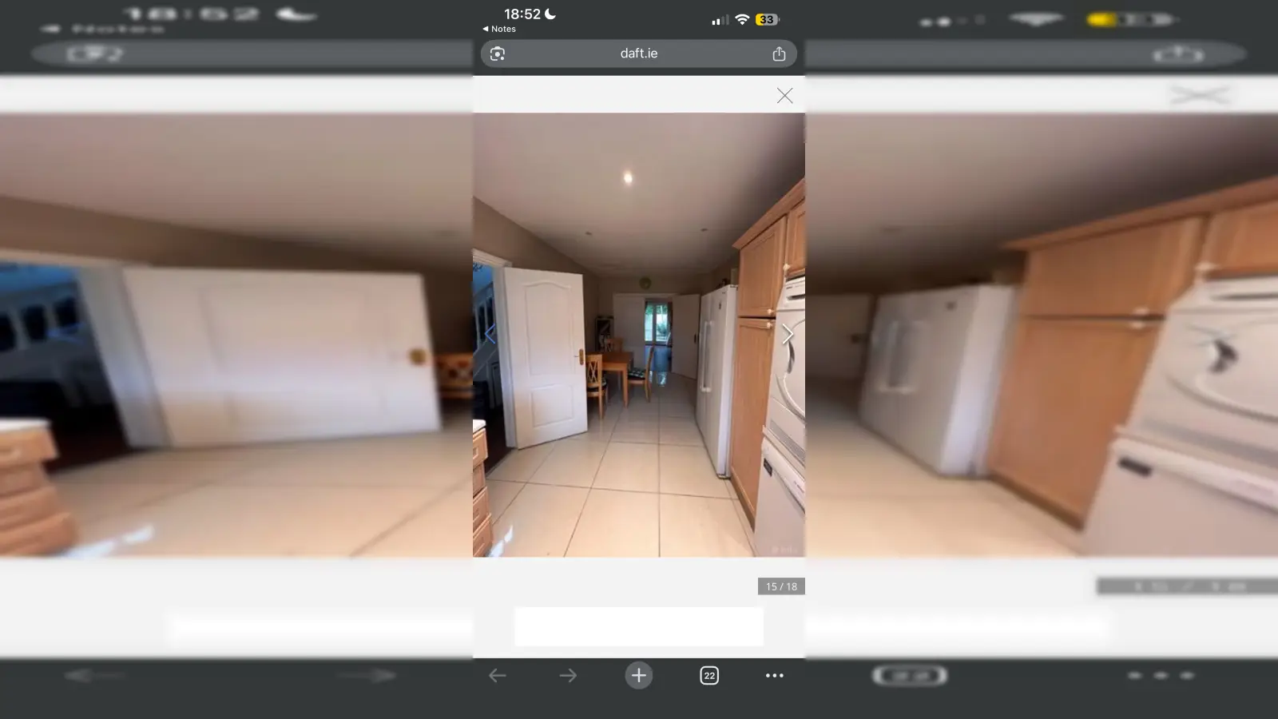Viewport: 1278px width, 719px height.
Task: Tap the 15 / 18 photo counter
Action: [x=781, y=586]
